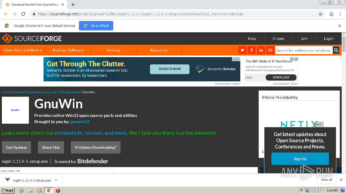Click SEARCH NOW in the ad

[x=170, y=69]
